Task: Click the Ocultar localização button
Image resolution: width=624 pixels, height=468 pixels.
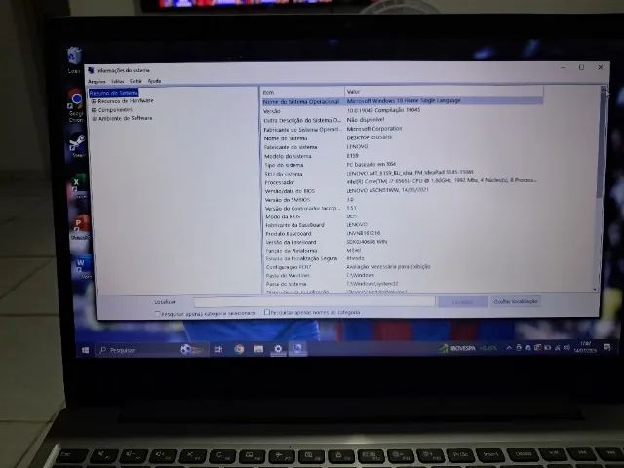Action: (x=516, y=301)
